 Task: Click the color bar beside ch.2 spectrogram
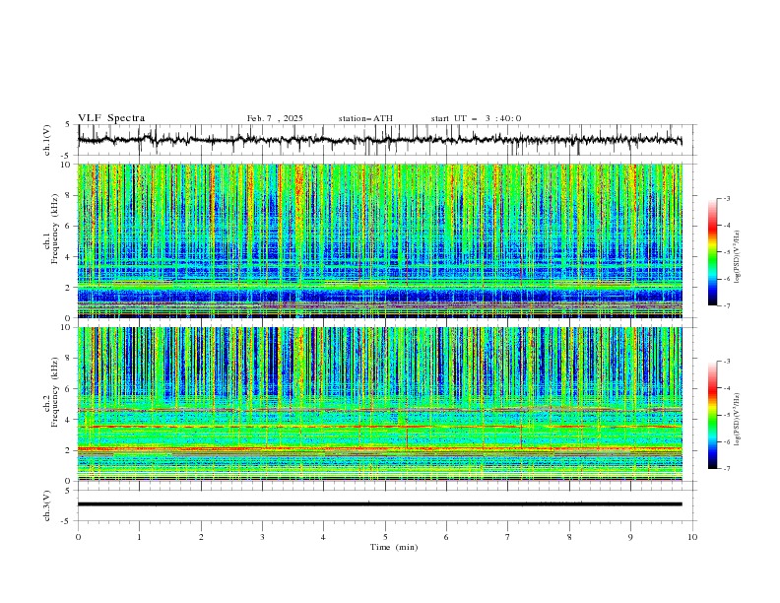(712, 415)
